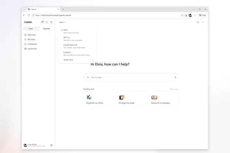Click the browser extensions icon
This screenshot has height=153, width=230.
click(186, 15)
